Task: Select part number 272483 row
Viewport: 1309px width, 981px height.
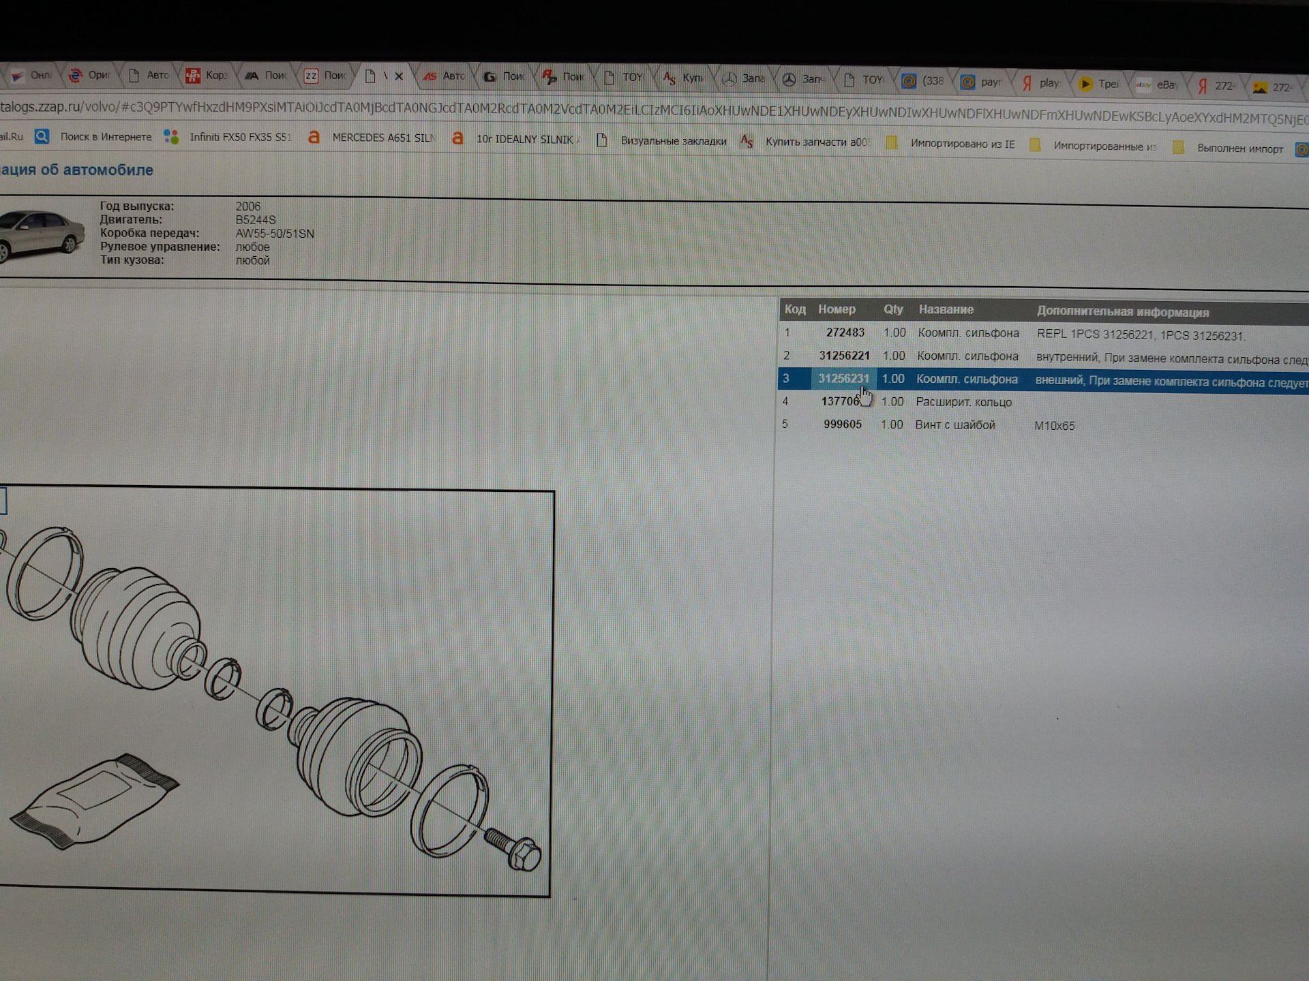Action: click(x=845, y=332)
